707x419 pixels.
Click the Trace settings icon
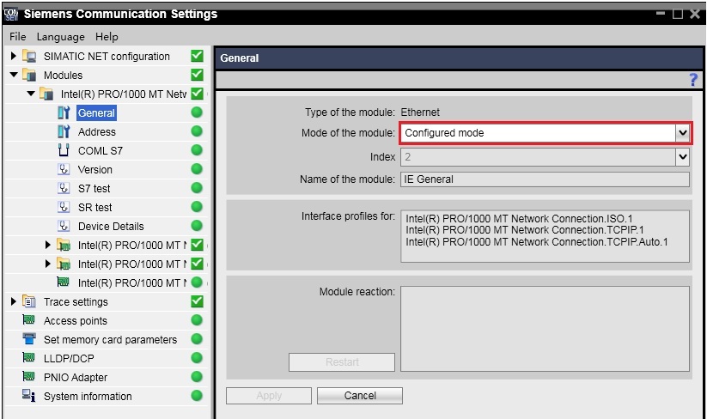tap(29, 301)
